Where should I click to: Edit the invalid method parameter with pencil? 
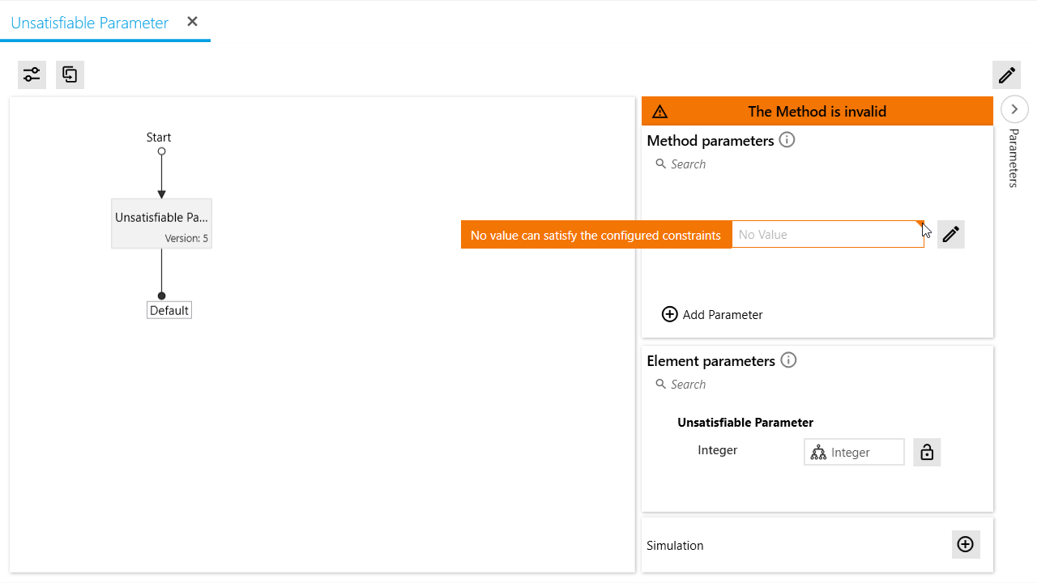click(950, 235)
